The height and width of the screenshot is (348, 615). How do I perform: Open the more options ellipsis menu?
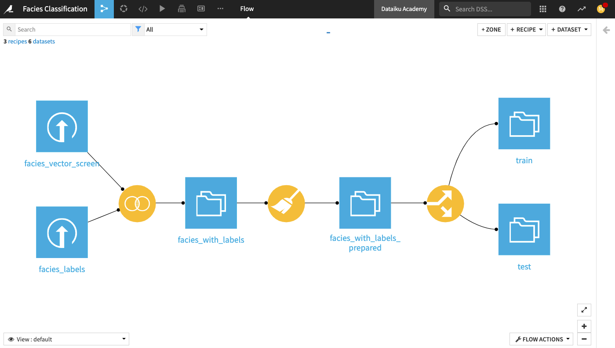(221, 9)
